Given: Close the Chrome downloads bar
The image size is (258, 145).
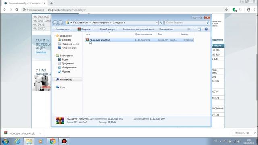Looking at the screenshot, I should coord(255,133).
